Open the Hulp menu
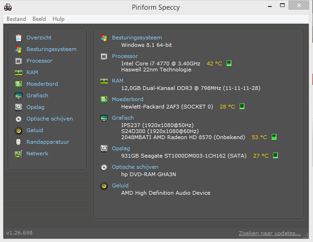 pyautogui.click(x=59, y=19)
